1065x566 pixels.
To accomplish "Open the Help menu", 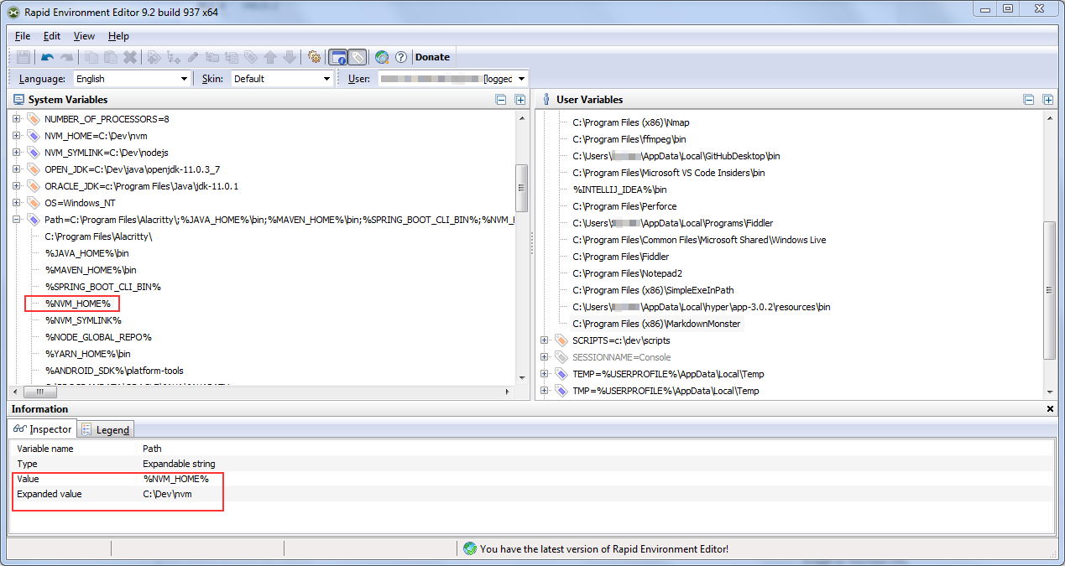I will point(118,36).
